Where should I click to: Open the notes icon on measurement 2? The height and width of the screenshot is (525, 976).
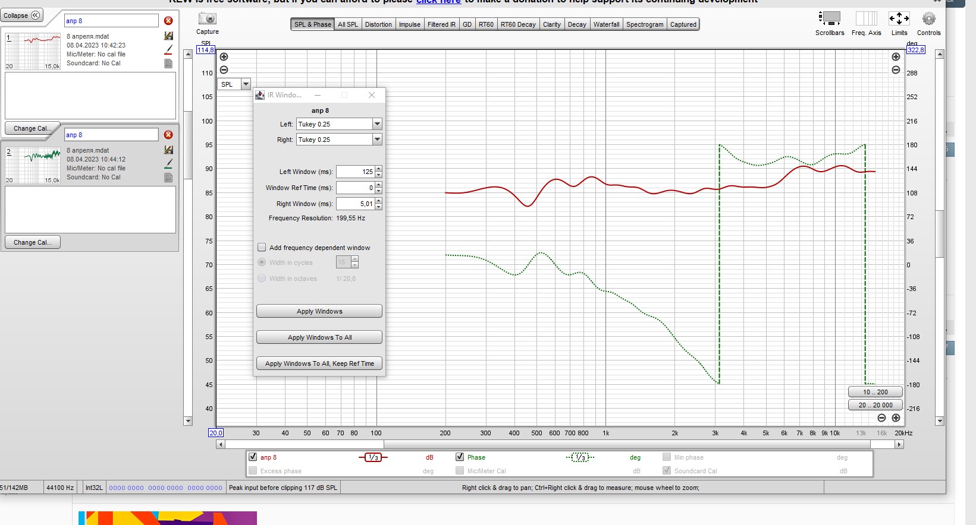pos(168,178)
